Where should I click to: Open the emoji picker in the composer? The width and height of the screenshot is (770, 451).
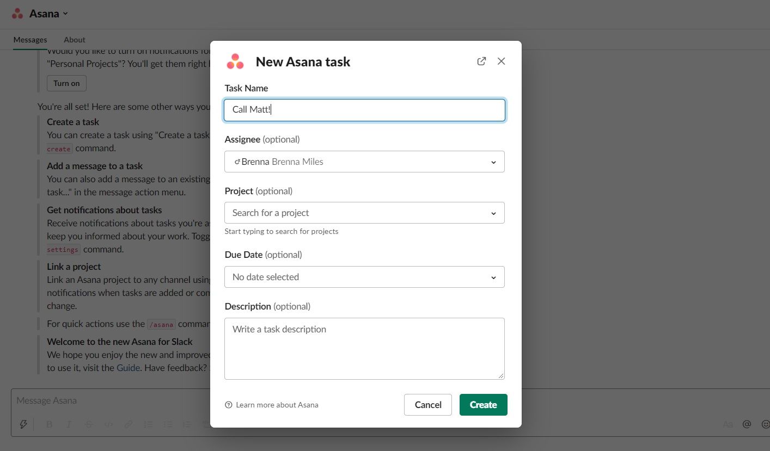[x=766, y=424]
